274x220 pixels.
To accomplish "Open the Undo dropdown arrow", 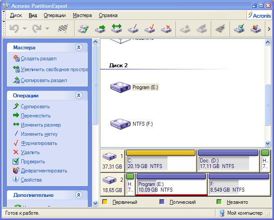I will [x=24, y=28].
